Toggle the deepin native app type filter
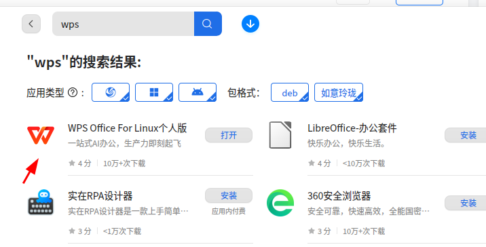The height and width of the screenshot is (247, 486). [111, 92]
